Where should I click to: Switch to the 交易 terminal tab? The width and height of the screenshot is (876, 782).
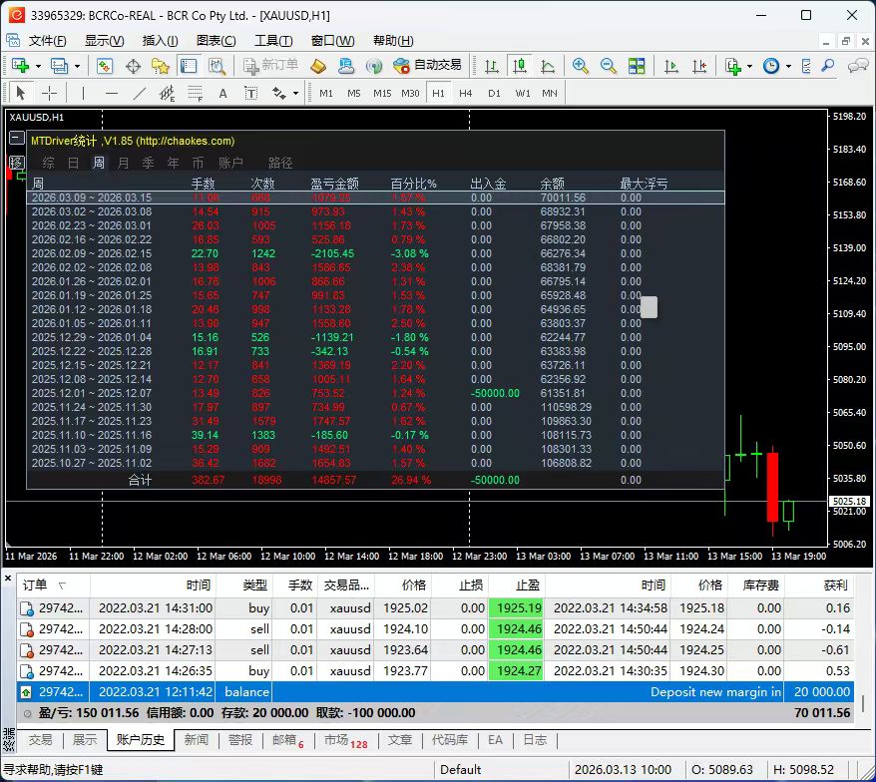click(40, 740)
